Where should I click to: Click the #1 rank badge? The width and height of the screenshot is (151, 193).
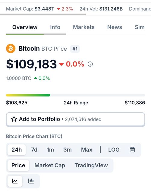[x=75, y=49]
